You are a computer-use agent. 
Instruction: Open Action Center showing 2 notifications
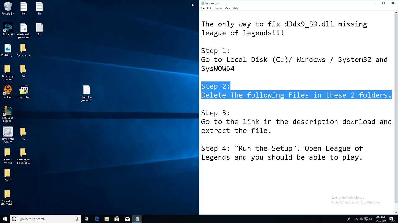391,219
